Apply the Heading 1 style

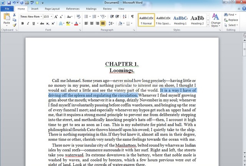180,20
